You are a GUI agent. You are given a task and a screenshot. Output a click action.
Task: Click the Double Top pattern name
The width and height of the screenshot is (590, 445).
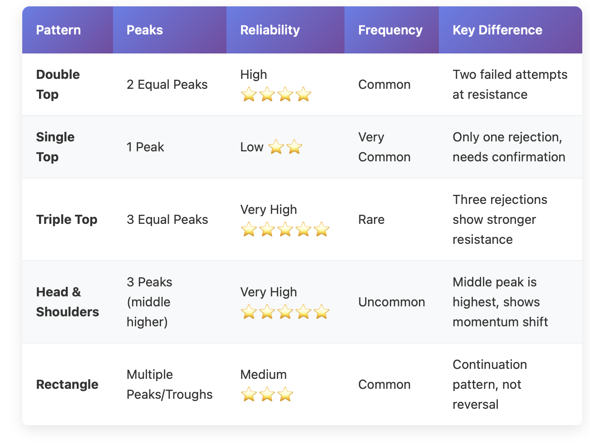pos(58,84)
